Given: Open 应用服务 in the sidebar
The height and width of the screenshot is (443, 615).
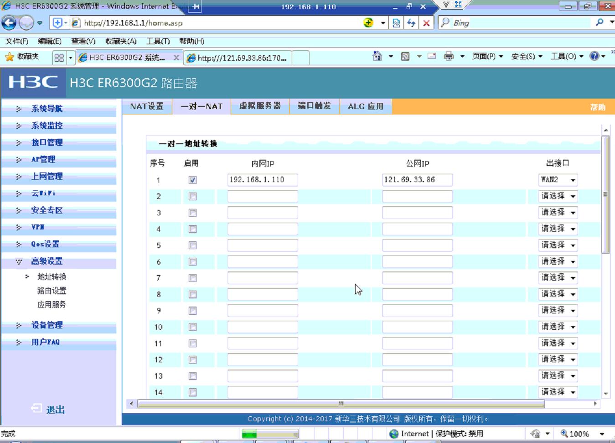Looking at the screenshot, I should coord(52,304).
